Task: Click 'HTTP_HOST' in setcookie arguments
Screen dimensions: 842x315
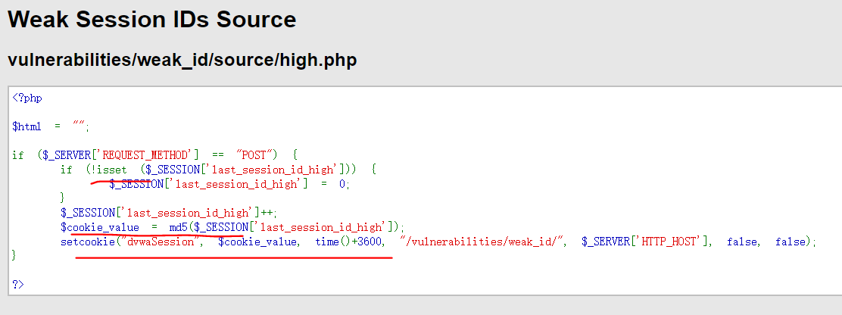Action: pos(669,242)
